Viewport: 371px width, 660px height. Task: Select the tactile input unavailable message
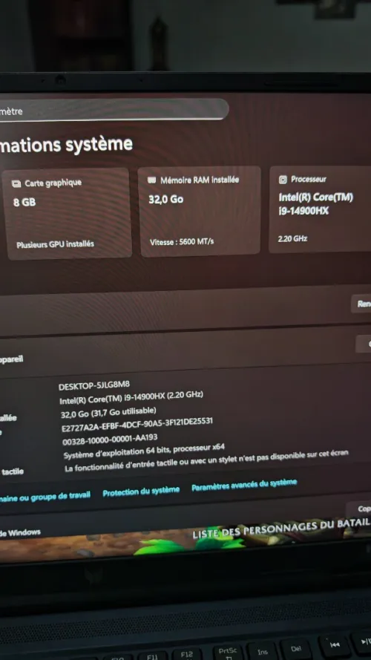coord(206,462)
